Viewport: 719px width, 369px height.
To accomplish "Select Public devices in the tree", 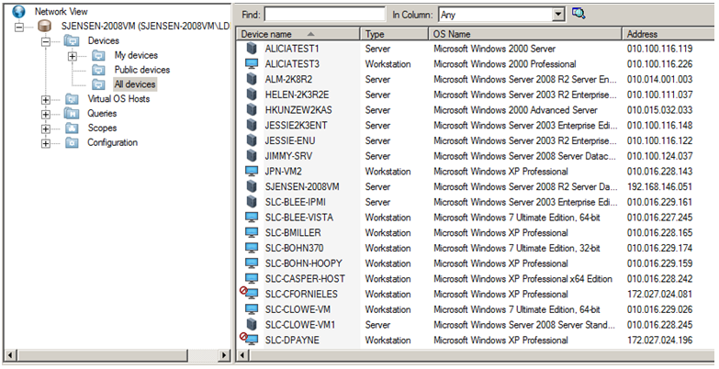I will [142, 70].
